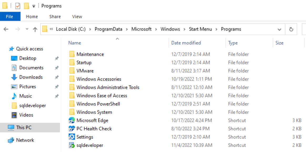The image size is (306, 152).
Task: Select the Settings gear shortcut icon
Action: click(72, 137)
